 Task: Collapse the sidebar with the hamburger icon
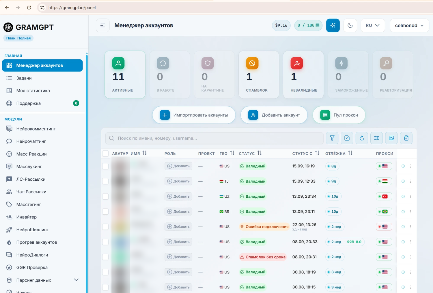coord(102,25)
